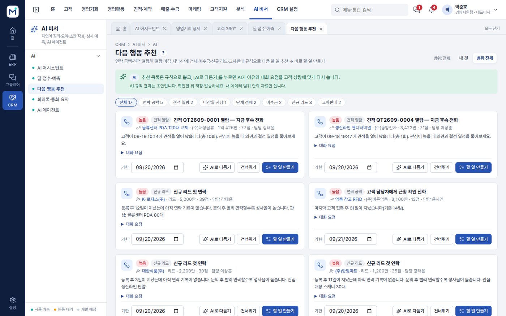
Task: Click phone icon on (주)한빛마트 card
Action: pyautogui.click(x=320, y=265)
